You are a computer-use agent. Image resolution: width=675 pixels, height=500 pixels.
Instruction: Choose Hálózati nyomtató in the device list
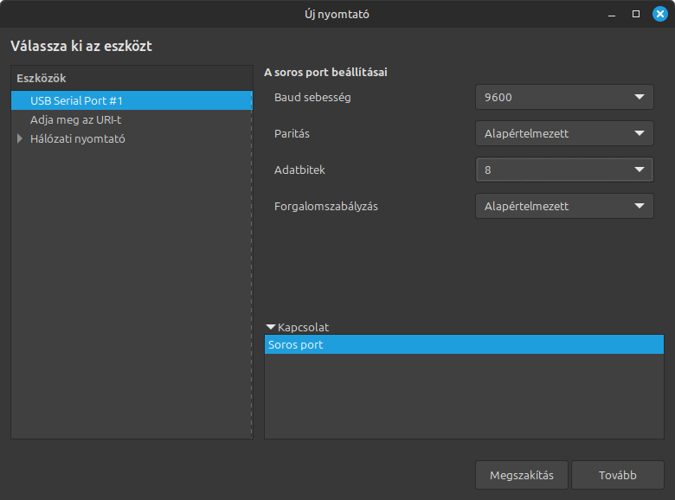78,138
